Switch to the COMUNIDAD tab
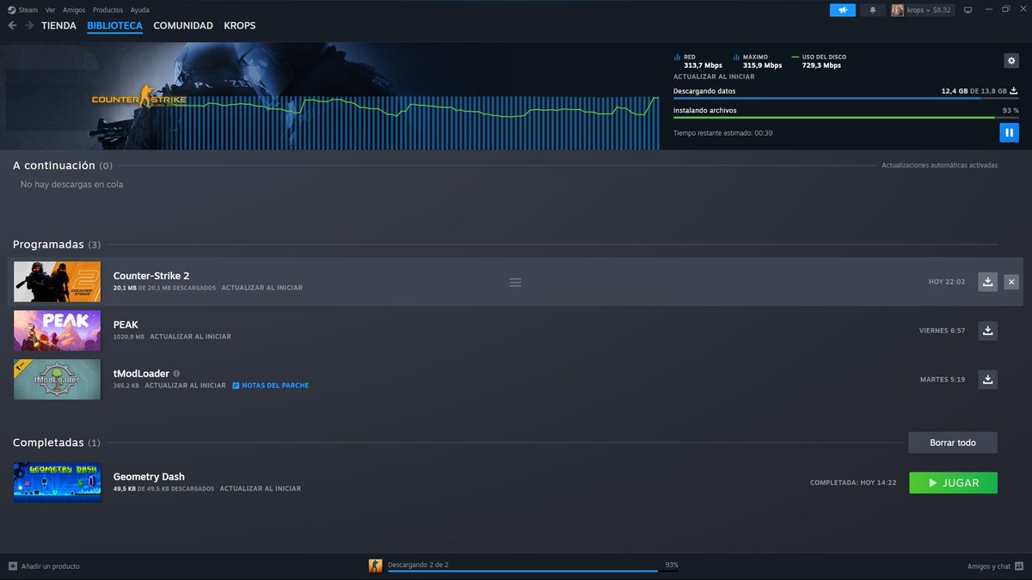Screen dimensions: 1032x580 [183, 26]
